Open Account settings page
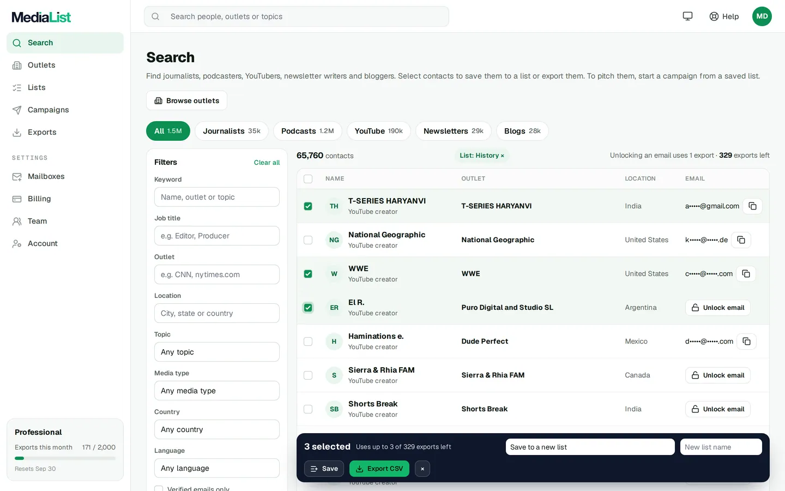 (65, 243)
